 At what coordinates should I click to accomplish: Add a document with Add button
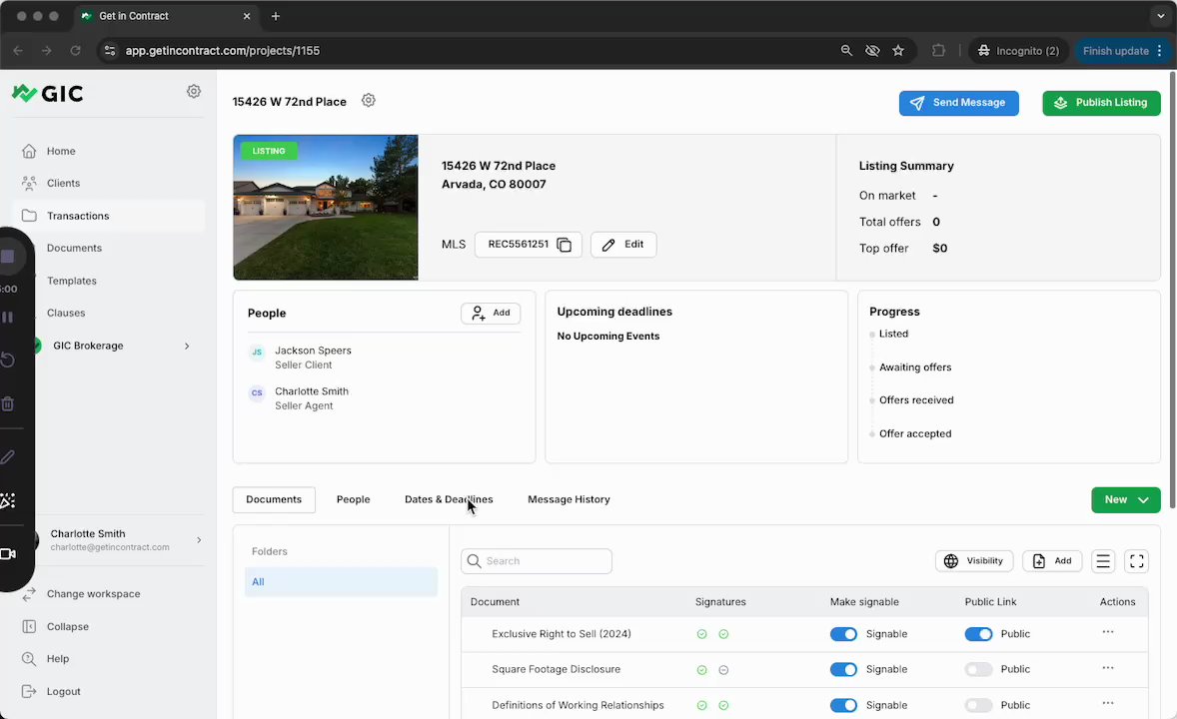[x=1052, y=561]
